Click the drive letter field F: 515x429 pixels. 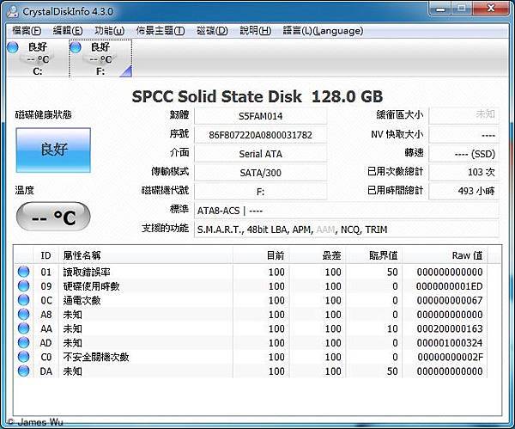[260, 192]
